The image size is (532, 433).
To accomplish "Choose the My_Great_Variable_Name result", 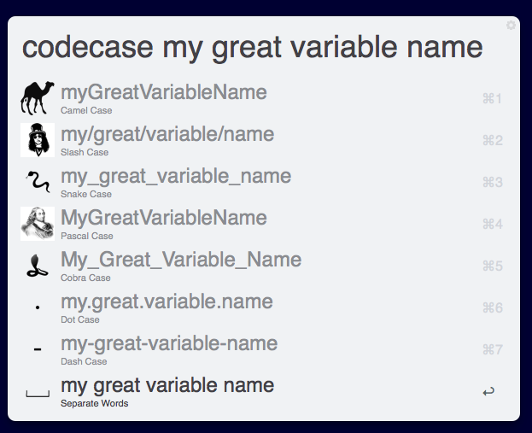I will coord(181,260).
